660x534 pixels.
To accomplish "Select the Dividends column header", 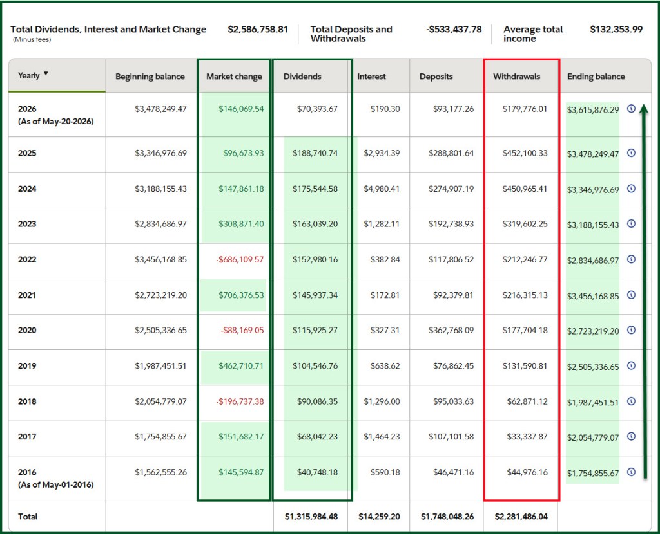I will [x=302, y=77].
